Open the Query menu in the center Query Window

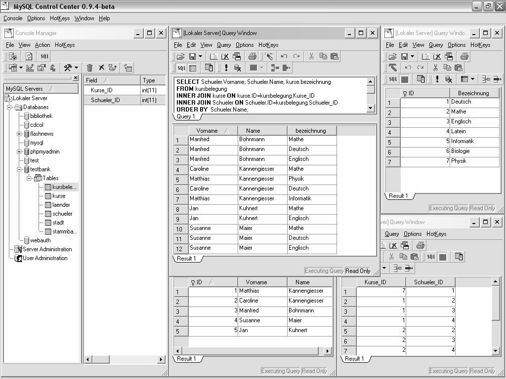click(224, 45)
